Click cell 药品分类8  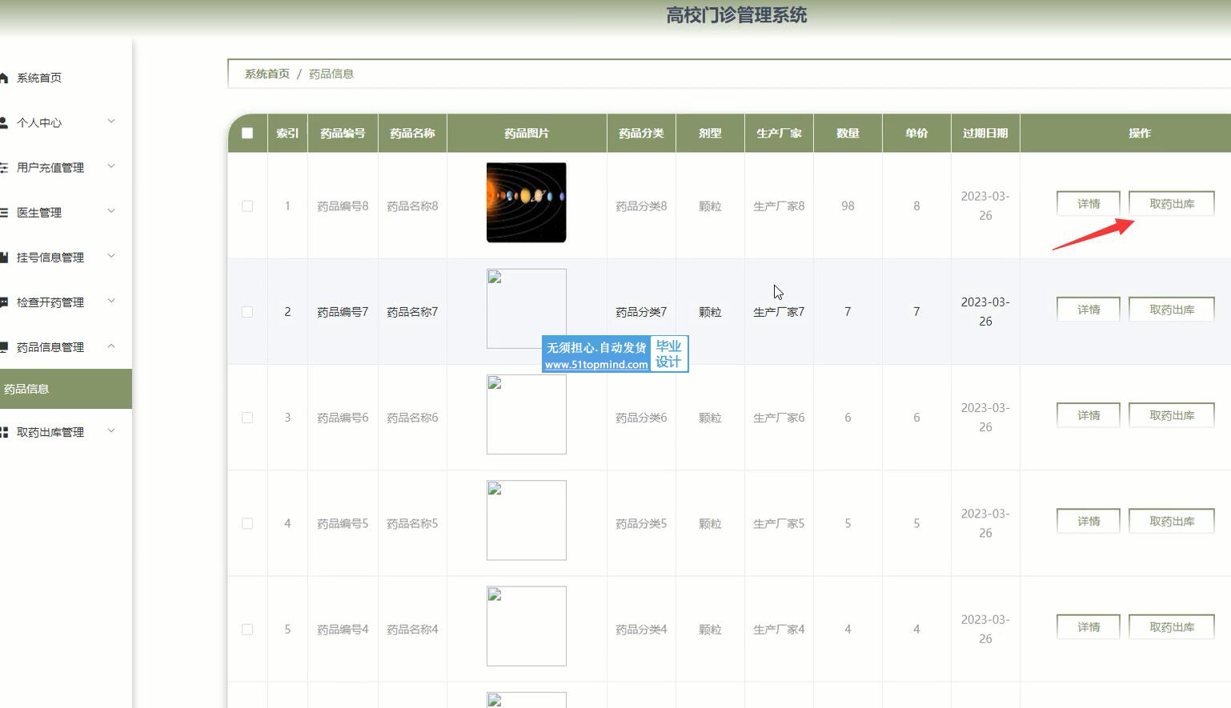(x=641, y=206)
